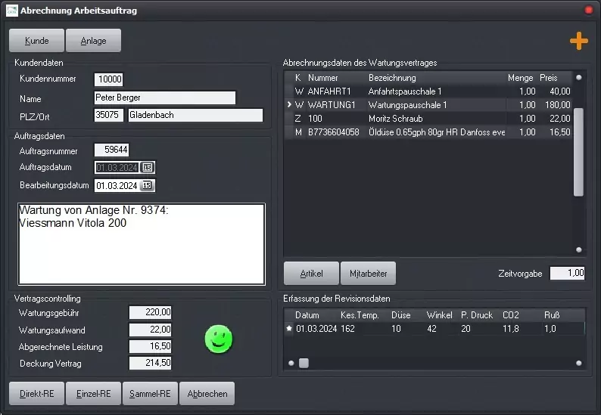Click the Ruß value 1,0

(550, 329)
